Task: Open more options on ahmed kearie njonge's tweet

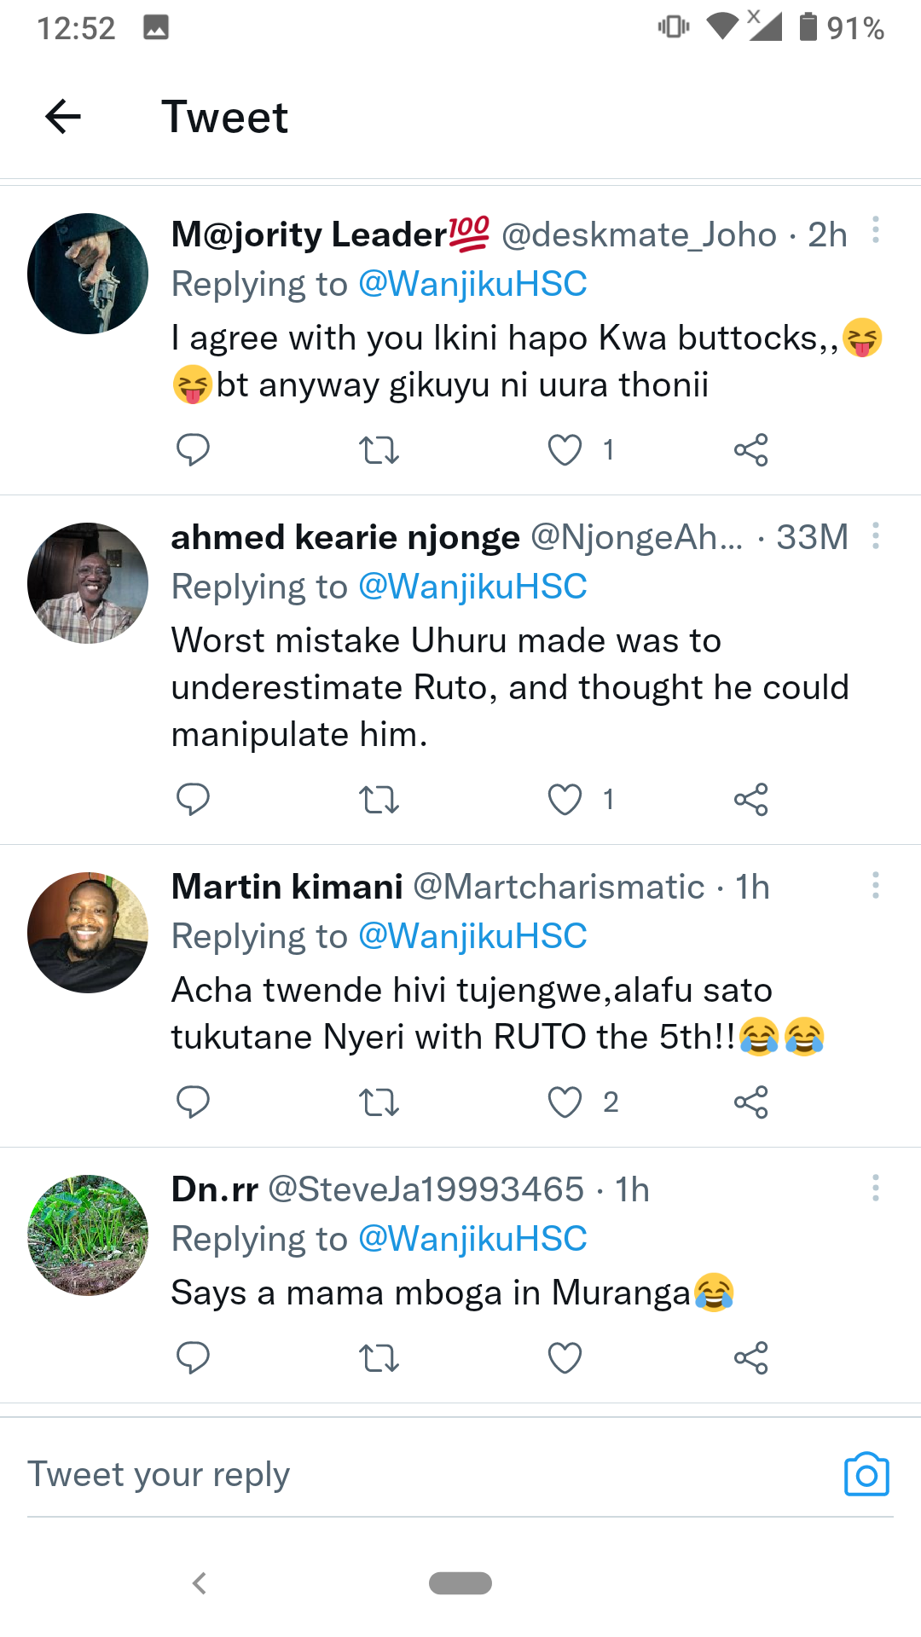Action: 876,535
